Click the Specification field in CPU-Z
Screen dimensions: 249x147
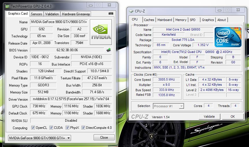[197, 52]
